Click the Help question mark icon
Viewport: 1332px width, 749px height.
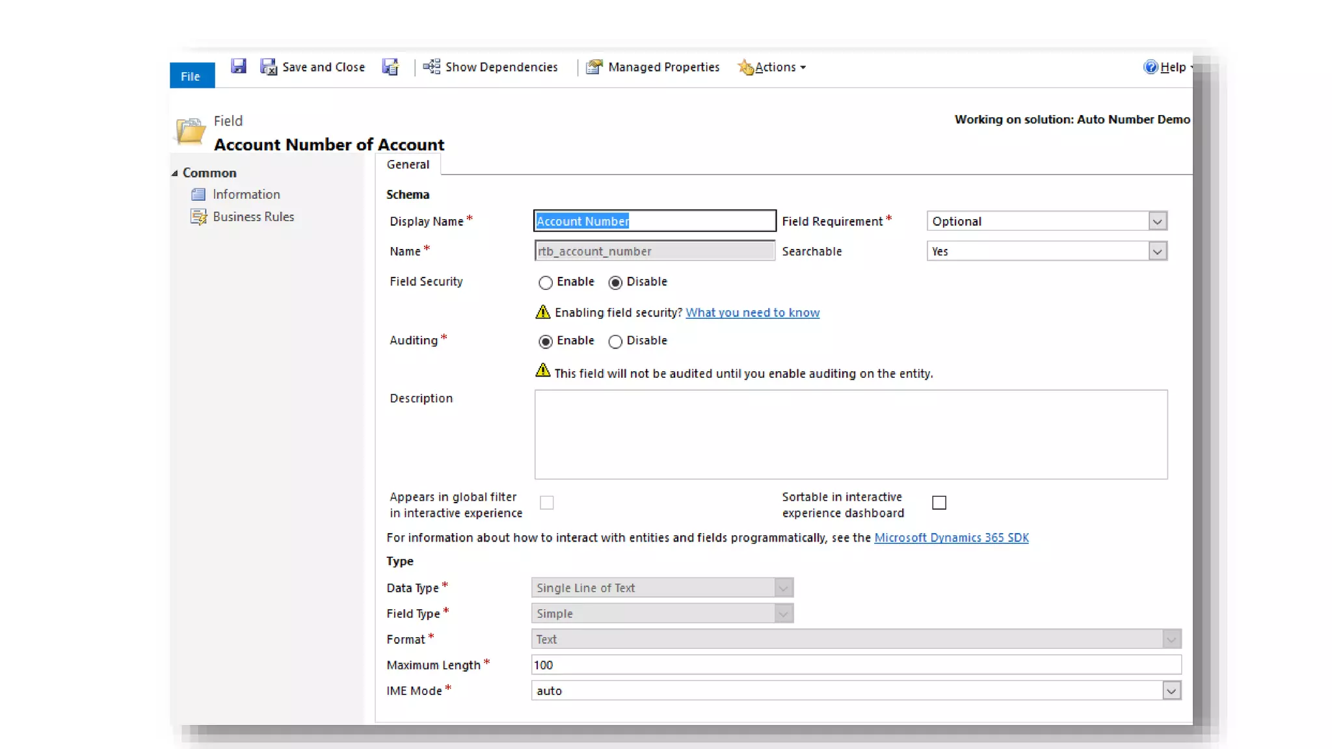click(1151, 67)
